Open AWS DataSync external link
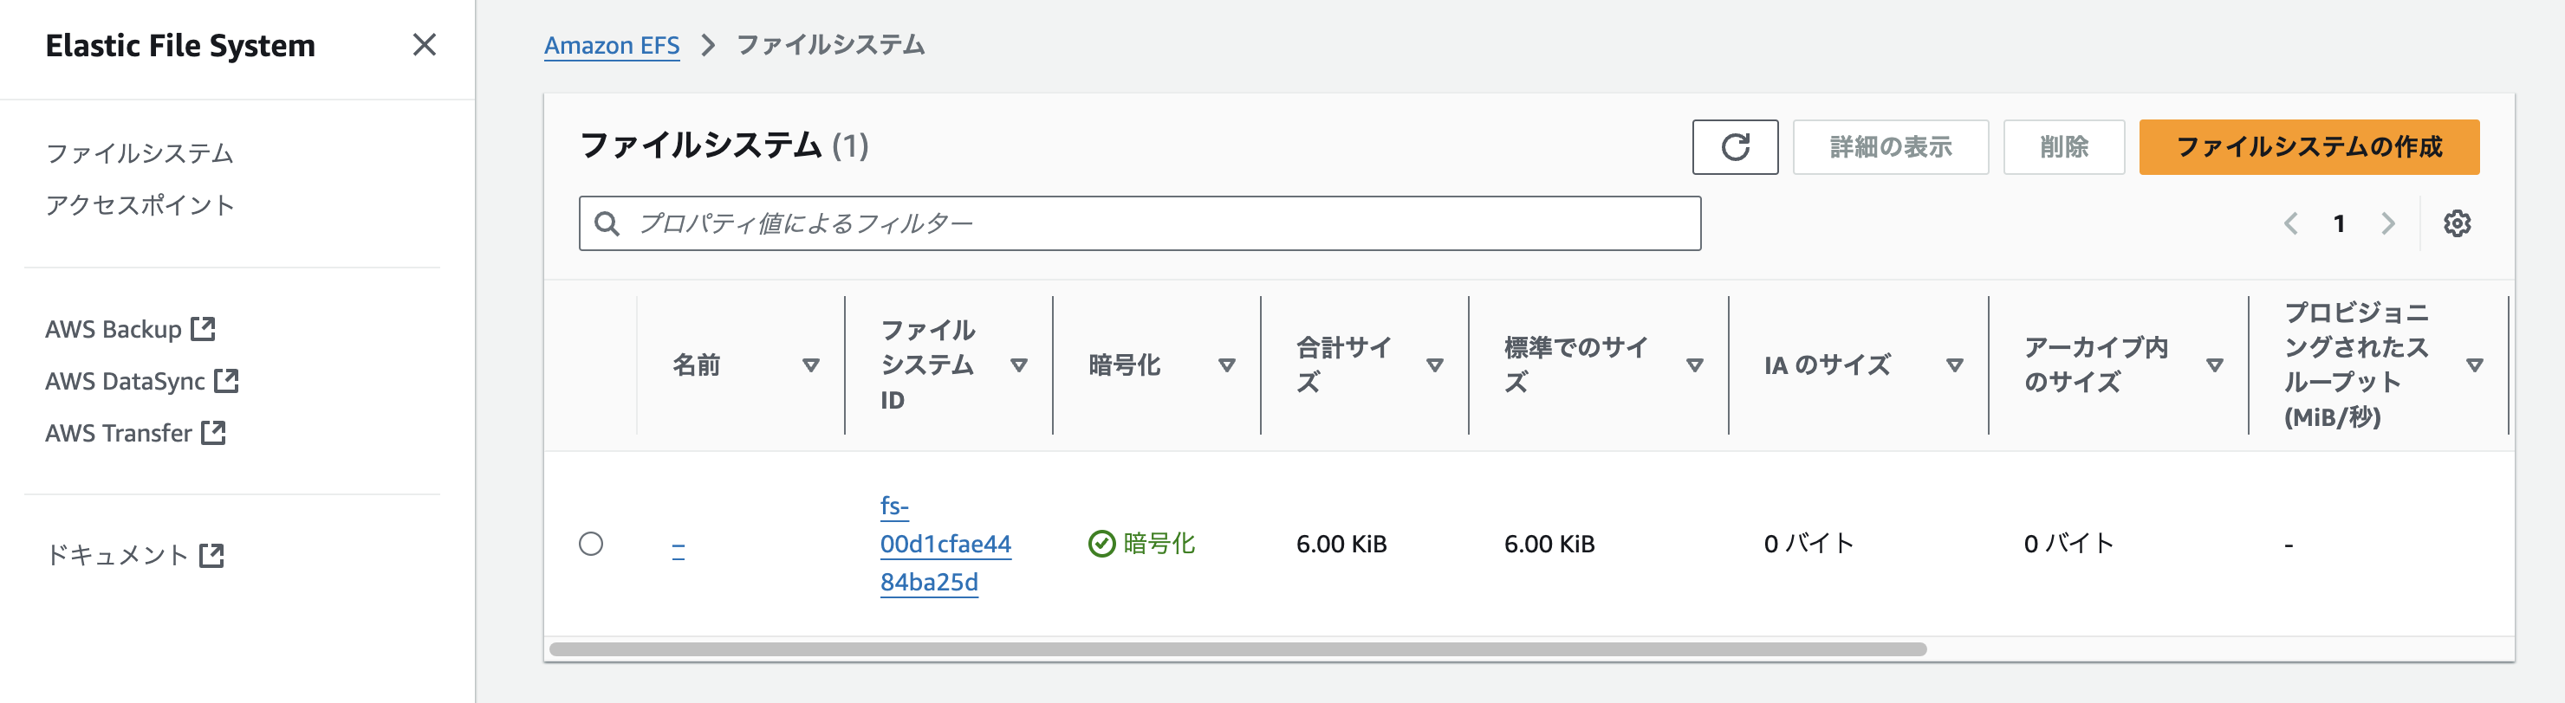 coord(141,381)
